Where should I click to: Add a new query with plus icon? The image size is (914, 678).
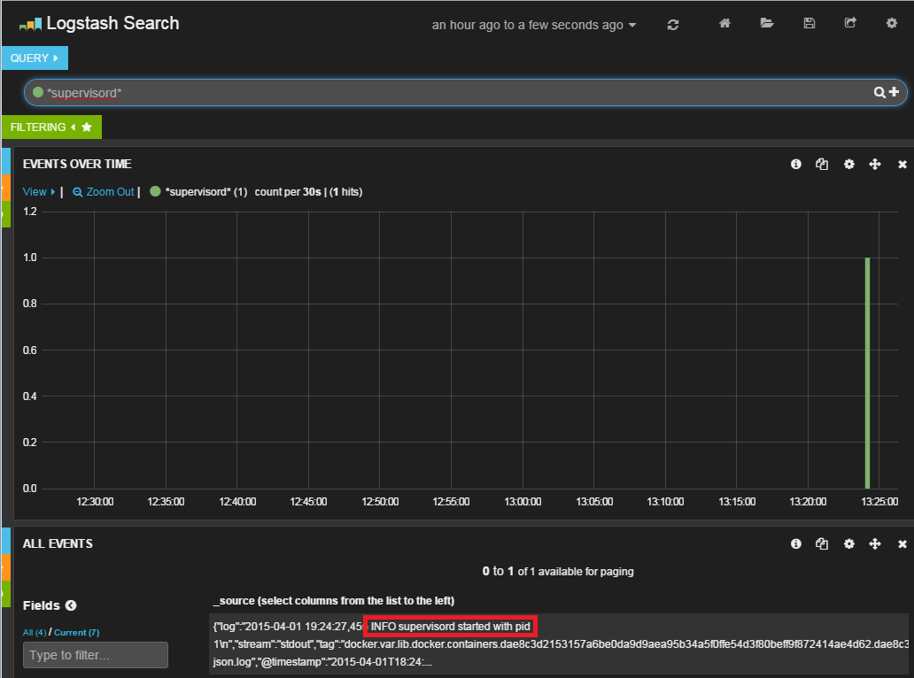[894, 92]
